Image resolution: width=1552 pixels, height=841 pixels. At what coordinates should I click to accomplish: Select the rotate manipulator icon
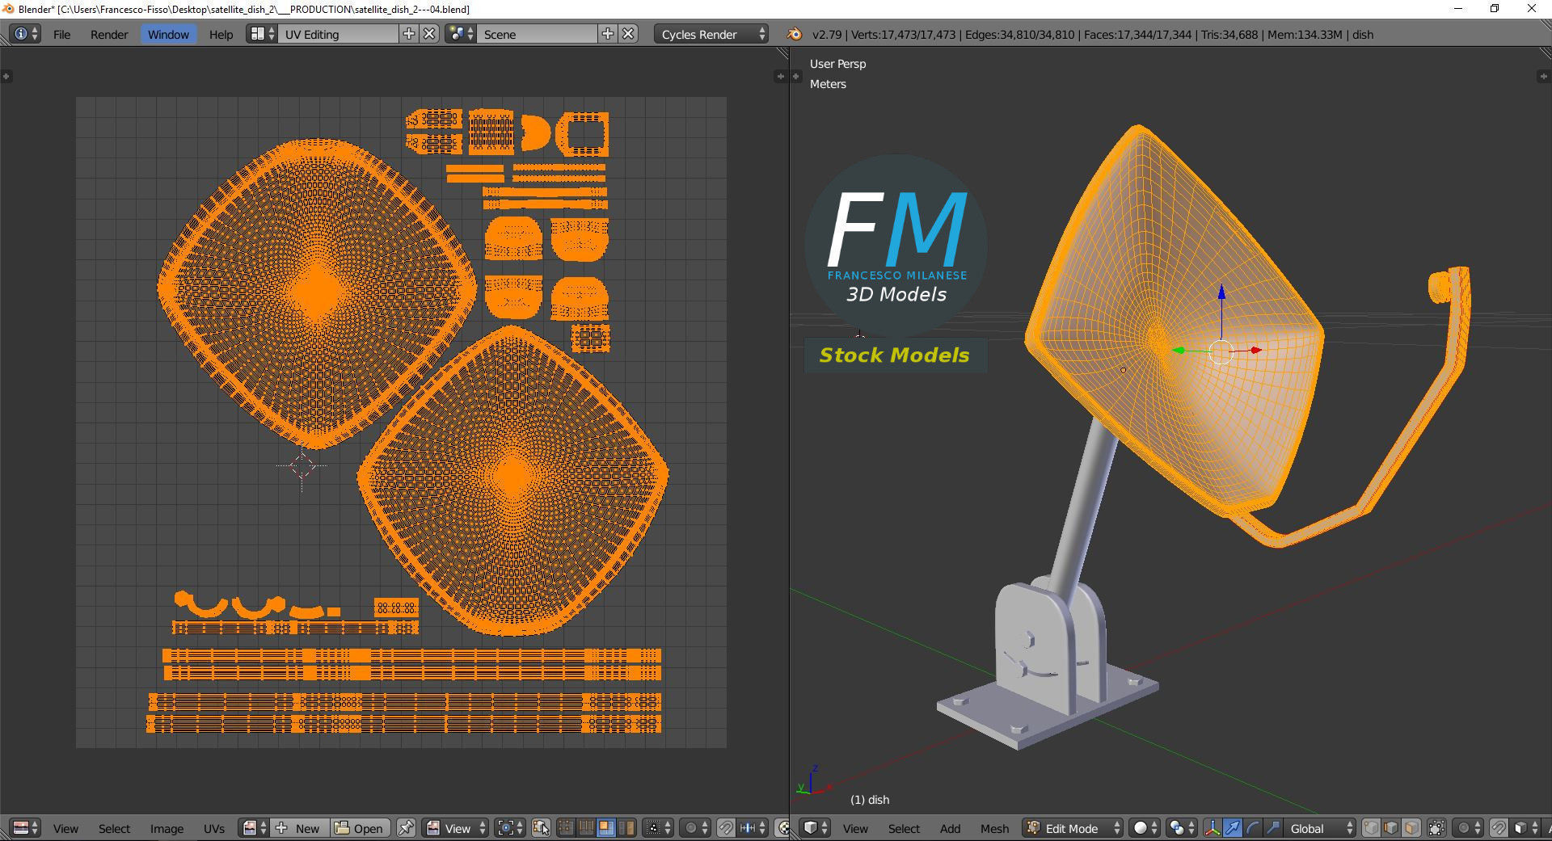pos(1252,828)
